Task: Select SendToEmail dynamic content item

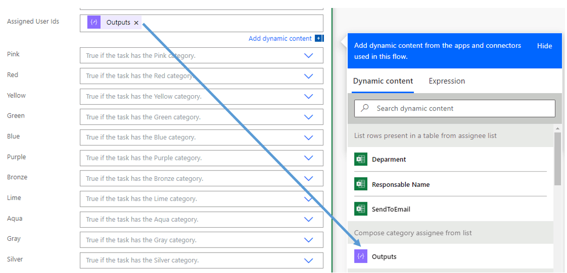Action: 451,209
